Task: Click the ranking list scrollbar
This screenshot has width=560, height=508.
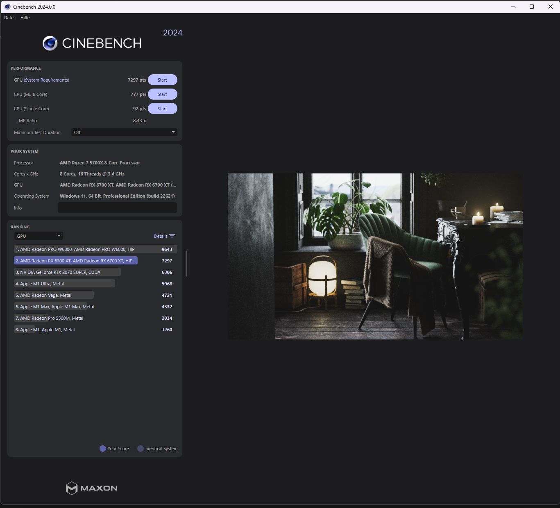Action: pos(186,263)
